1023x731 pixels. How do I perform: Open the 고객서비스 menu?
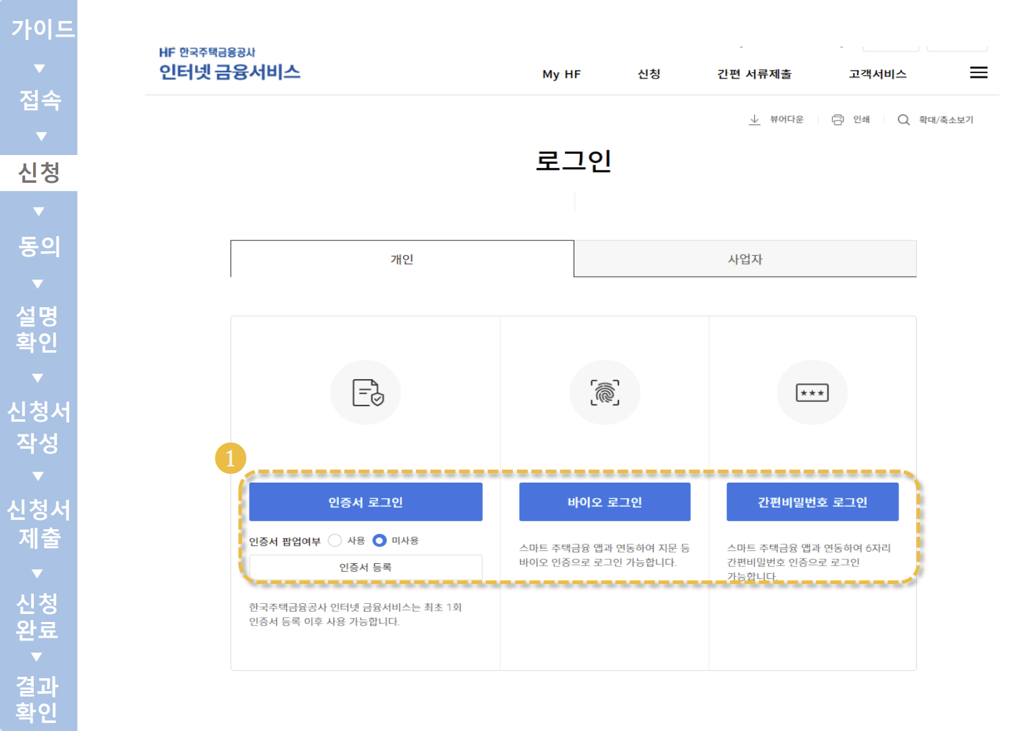coord(878,74)
